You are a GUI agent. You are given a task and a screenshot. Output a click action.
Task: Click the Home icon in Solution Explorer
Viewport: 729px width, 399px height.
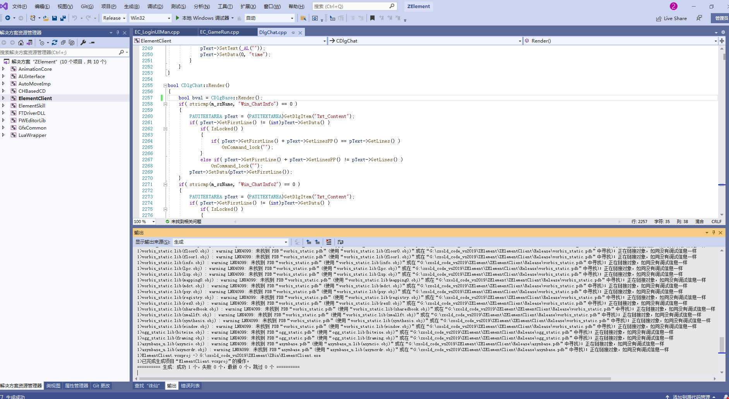[21, 43]
